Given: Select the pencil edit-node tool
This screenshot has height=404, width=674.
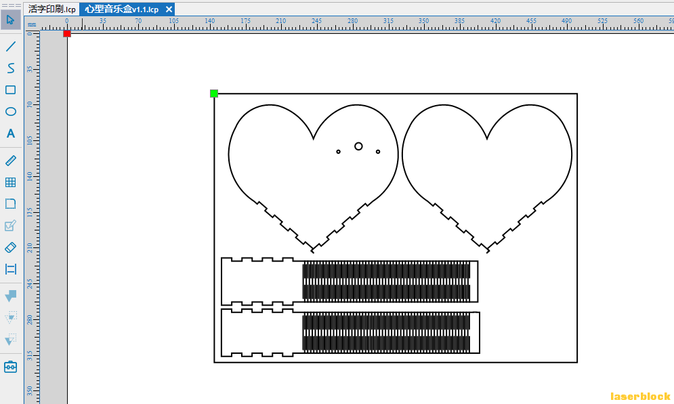Looking at the screenshot, I should tap(11, 226).
